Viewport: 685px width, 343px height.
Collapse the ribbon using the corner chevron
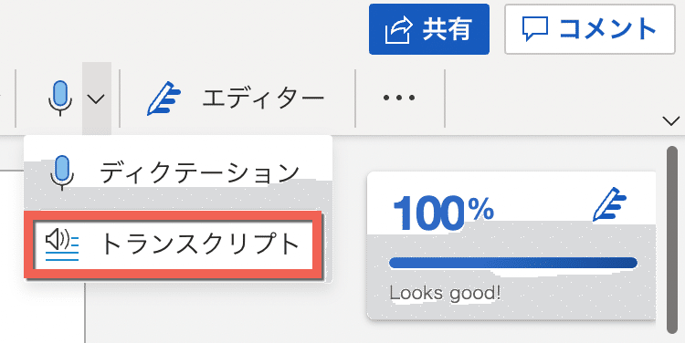pyautogui.click(x=671, y=121)
